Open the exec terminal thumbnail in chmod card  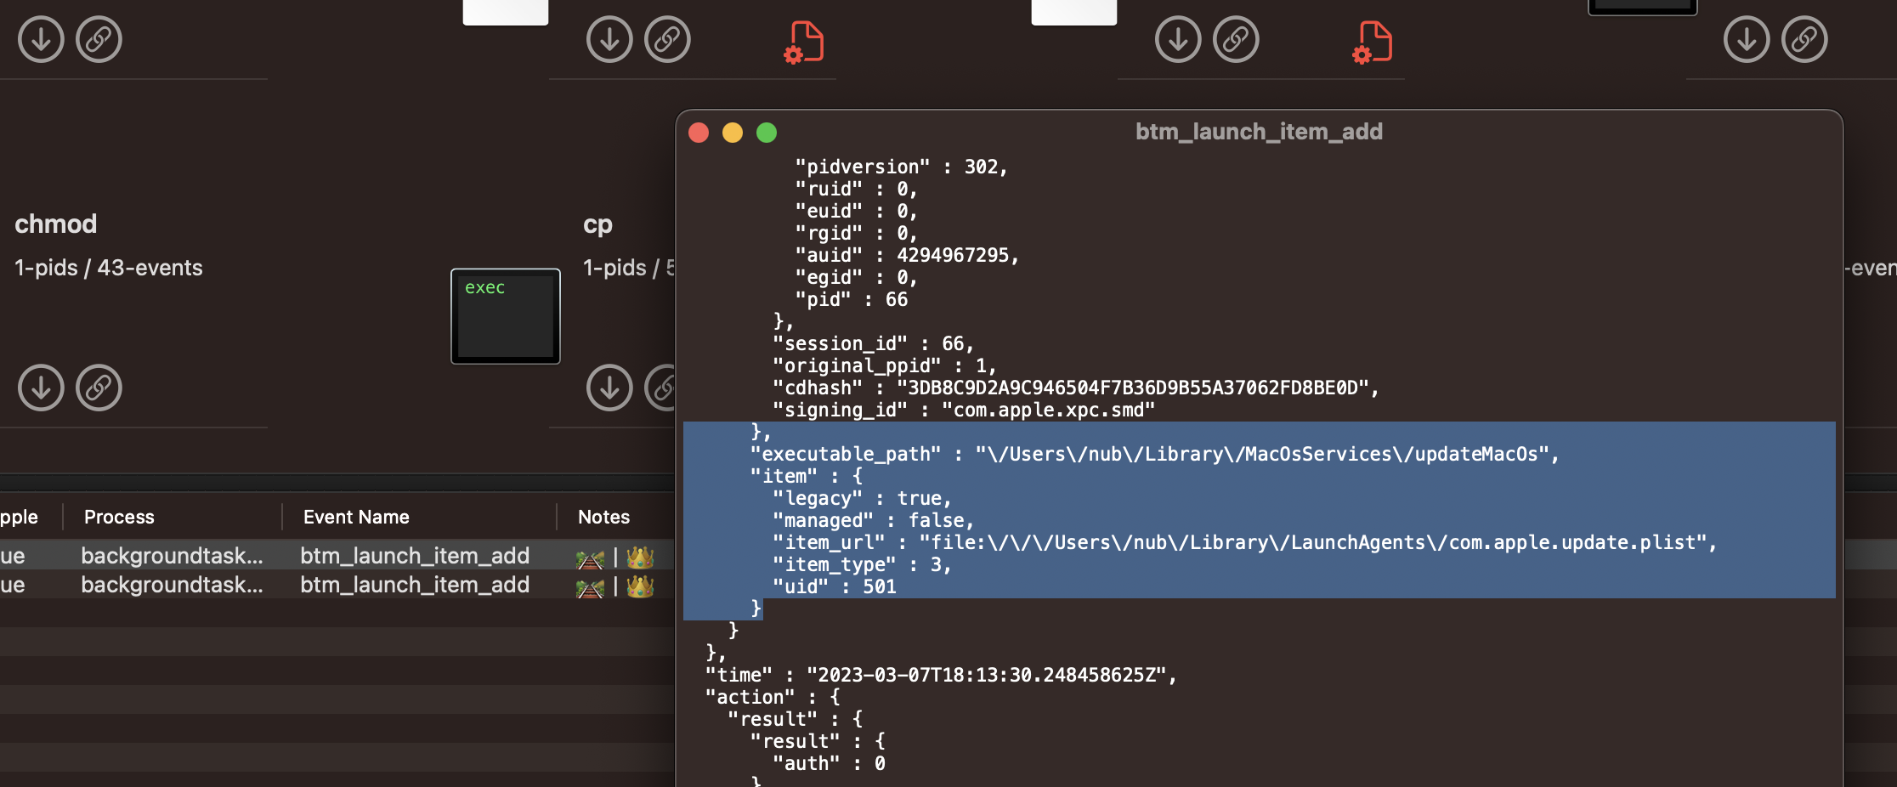tap(506, 316)
